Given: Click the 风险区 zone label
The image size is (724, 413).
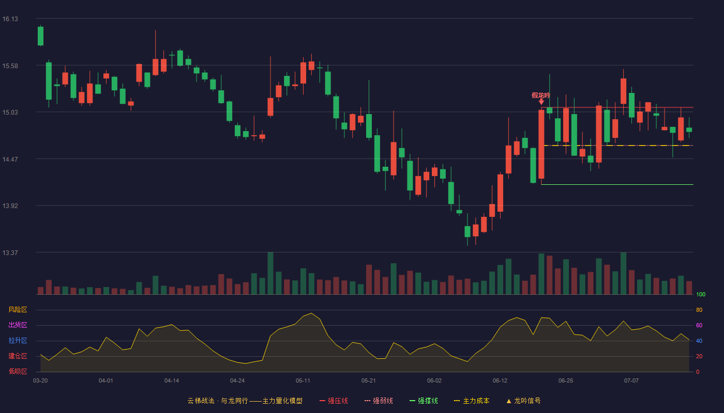Looking at the screenshot, I should pos(18,310).
